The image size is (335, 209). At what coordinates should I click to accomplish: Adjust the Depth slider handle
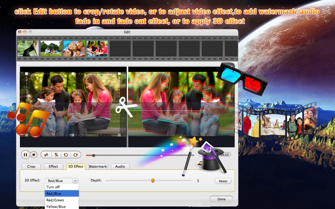[153, 181]
